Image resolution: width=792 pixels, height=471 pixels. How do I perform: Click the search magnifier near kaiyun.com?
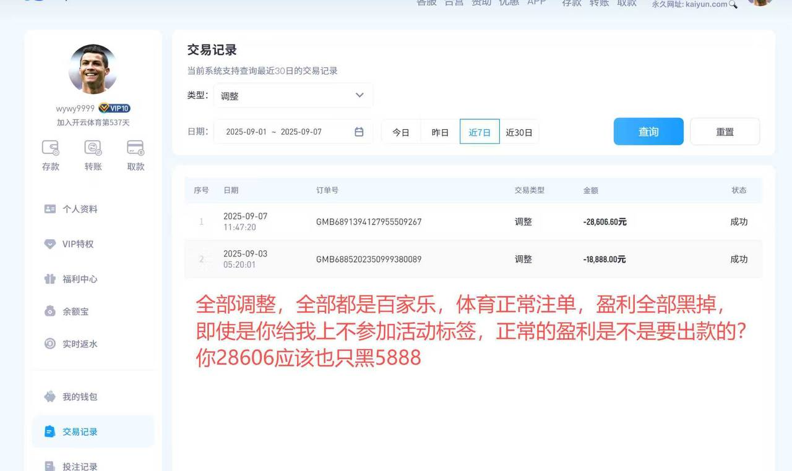click(x=734, y=4)
